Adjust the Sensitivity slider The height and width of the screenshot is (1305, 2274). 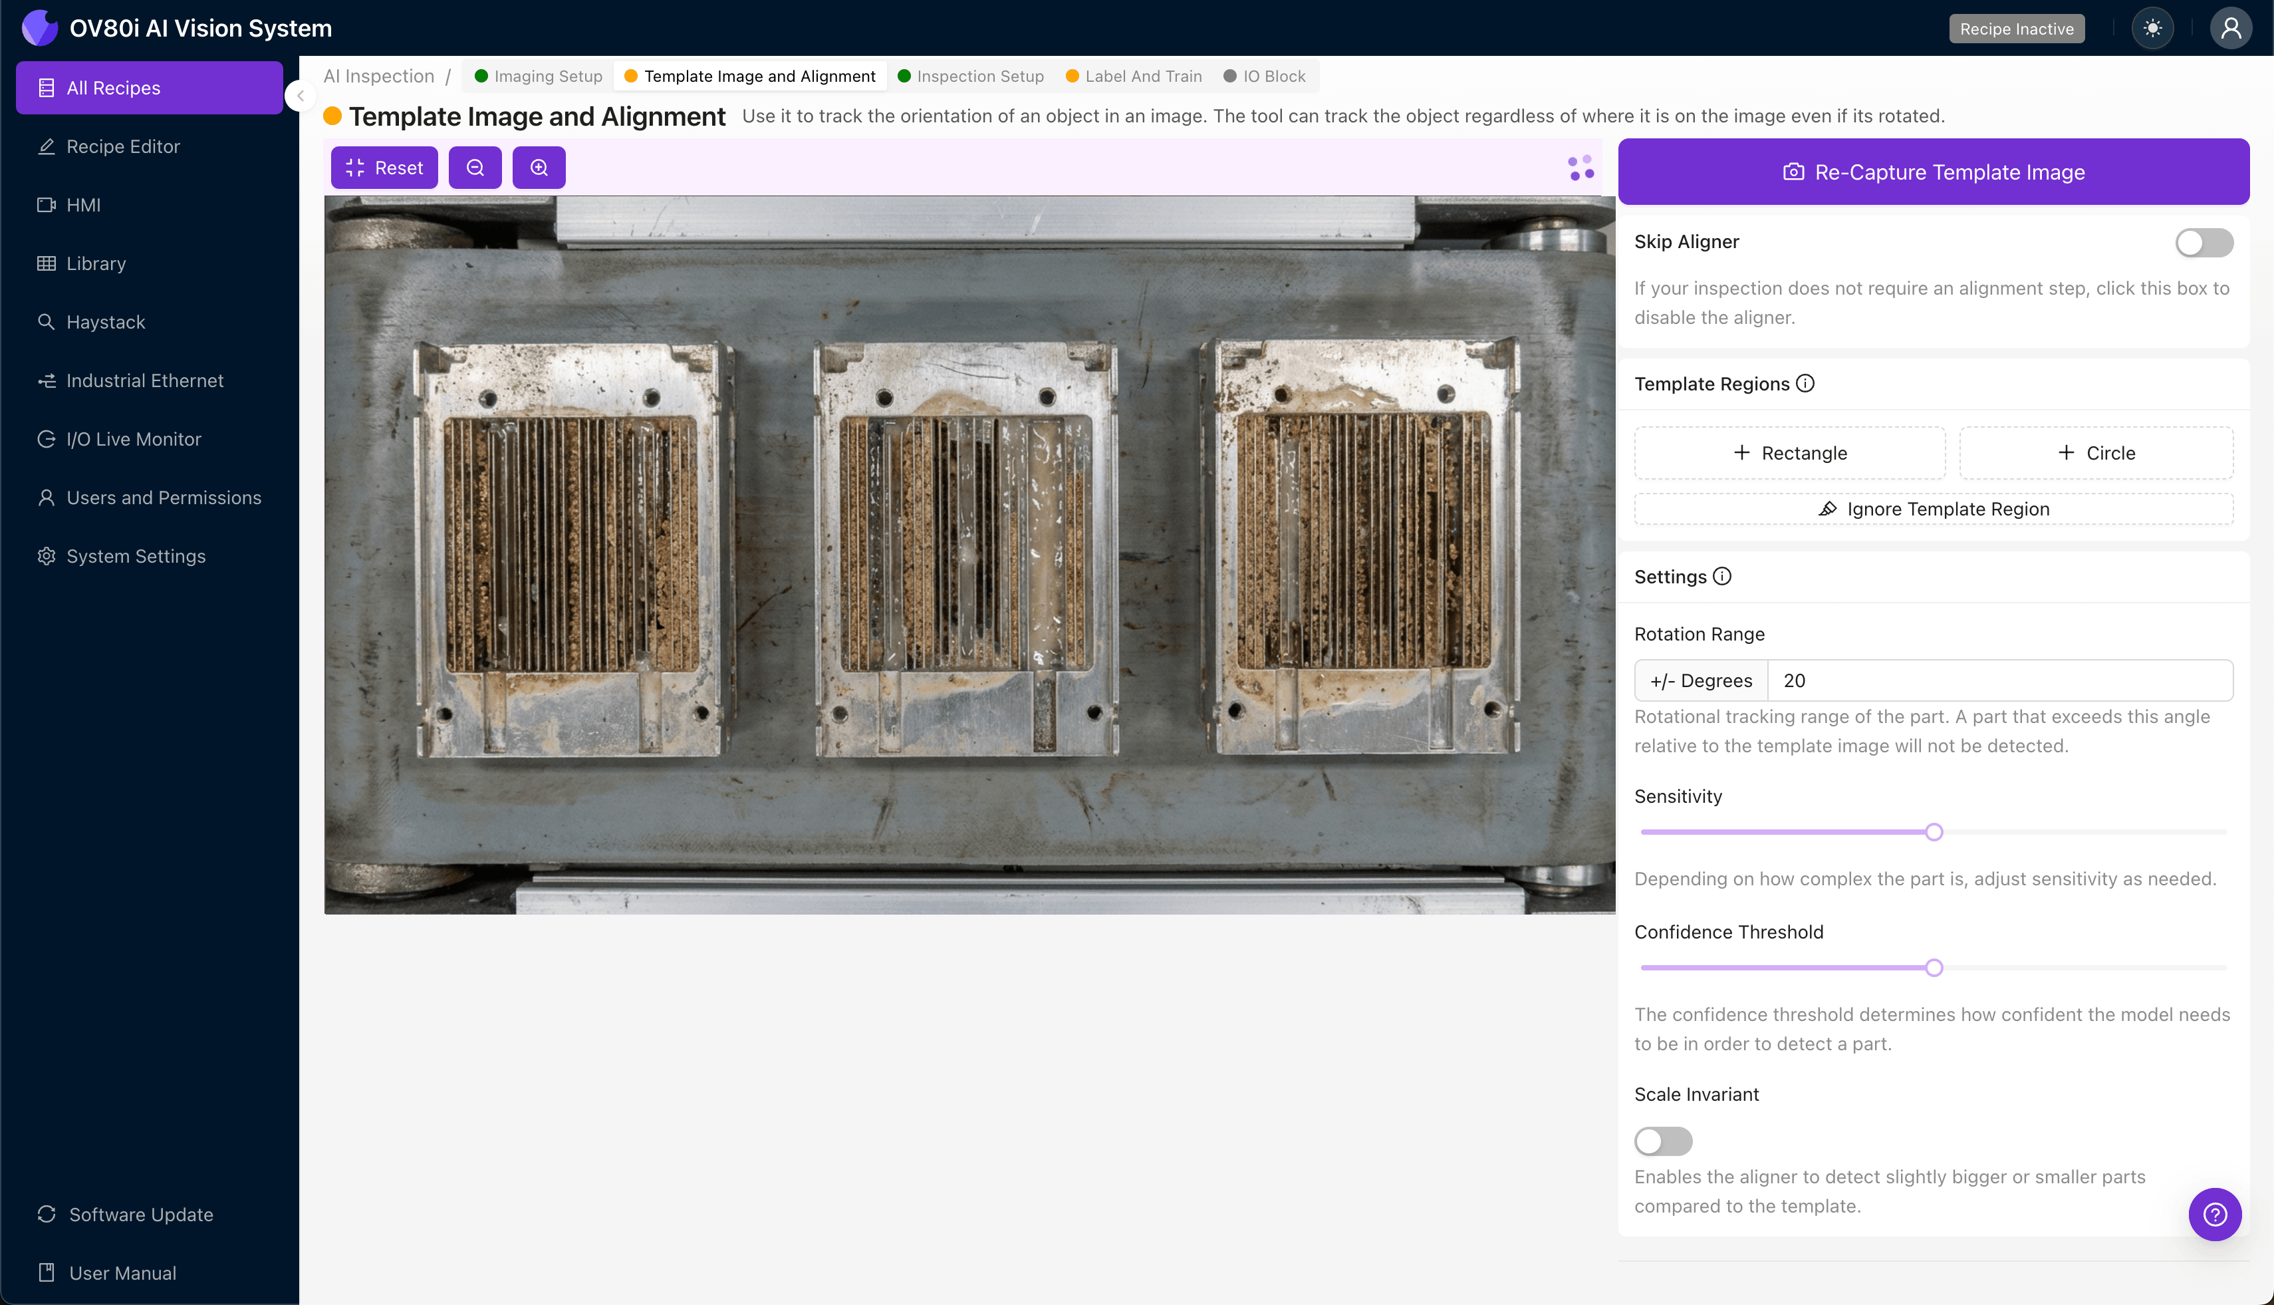1934,832
